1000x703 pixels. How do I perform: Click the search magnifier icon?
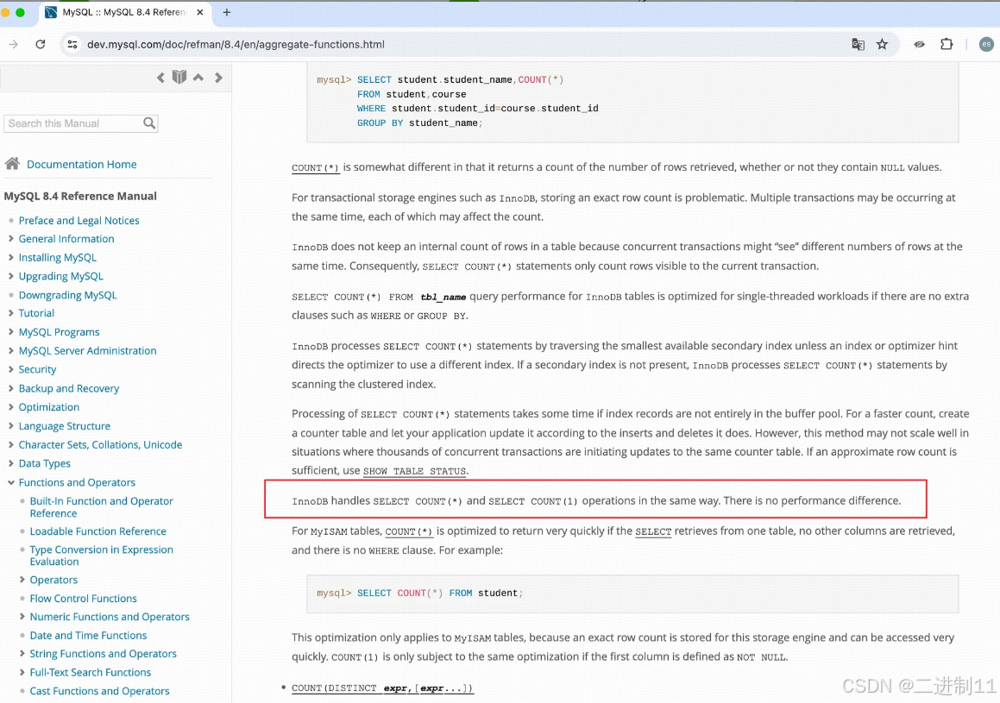[x=148, y=123]
